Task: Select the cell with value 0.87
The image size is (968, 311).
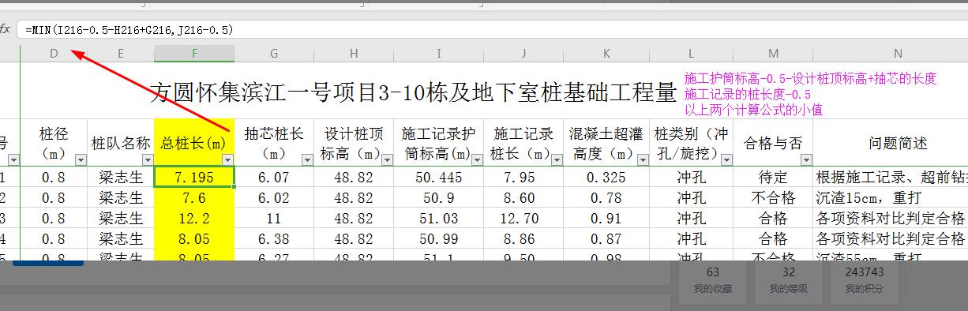Action: pyautogui.click(x=606, y=238)
